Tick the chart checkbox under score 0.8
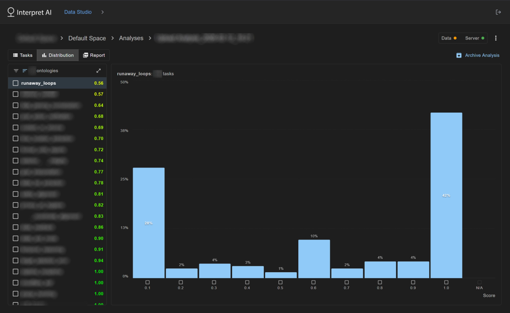 pos(380,282)
